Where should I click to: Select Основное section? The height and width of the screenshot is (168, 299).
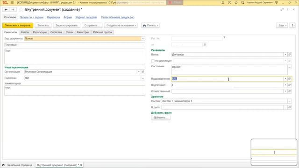[10, 17]
